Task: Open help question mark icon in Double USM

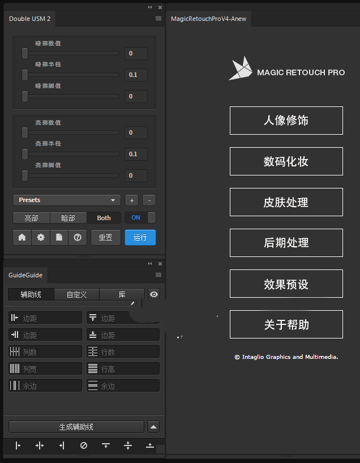Action: click(78, 237)
